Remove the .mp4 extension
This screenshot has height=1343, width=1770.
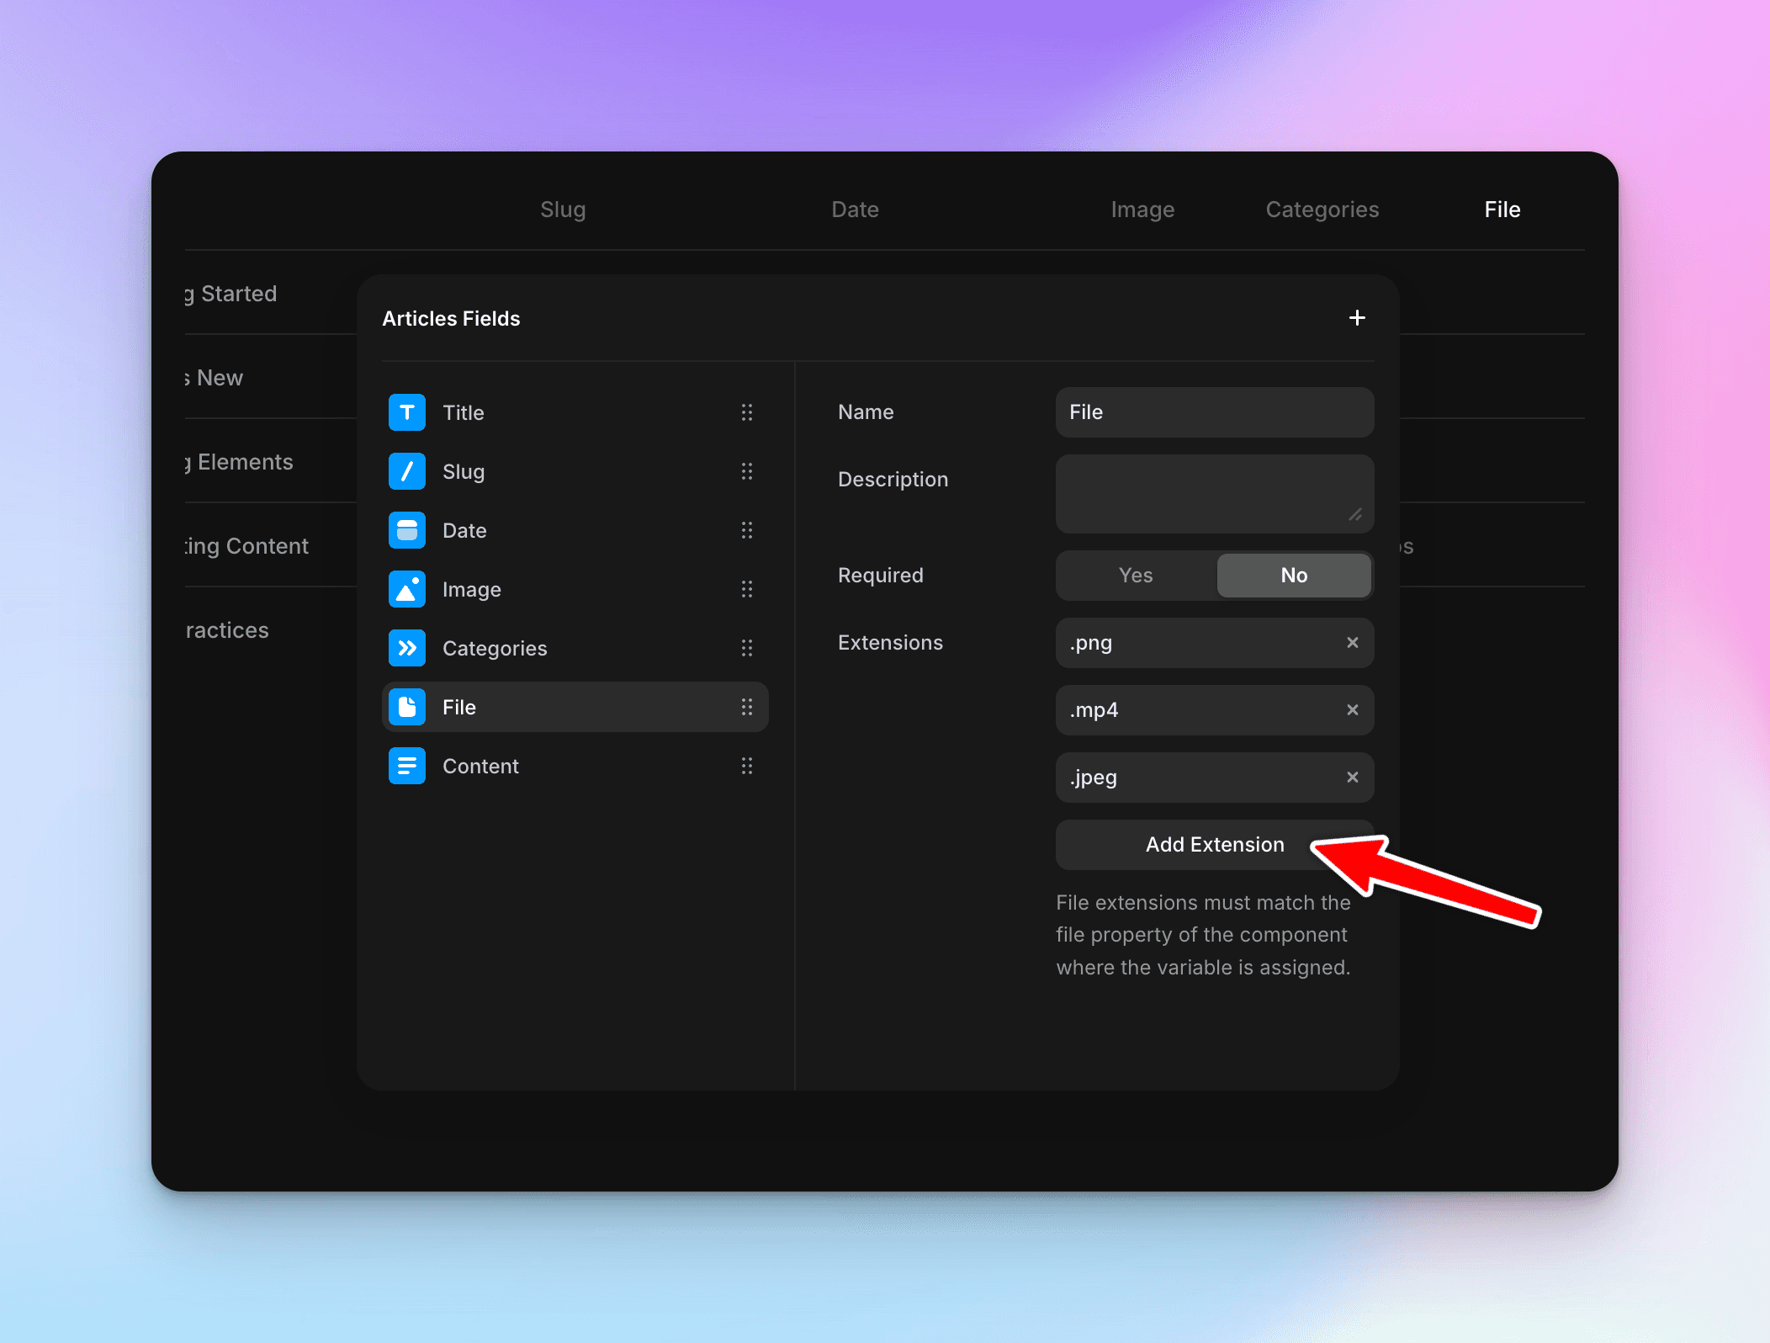(1352, 710)
